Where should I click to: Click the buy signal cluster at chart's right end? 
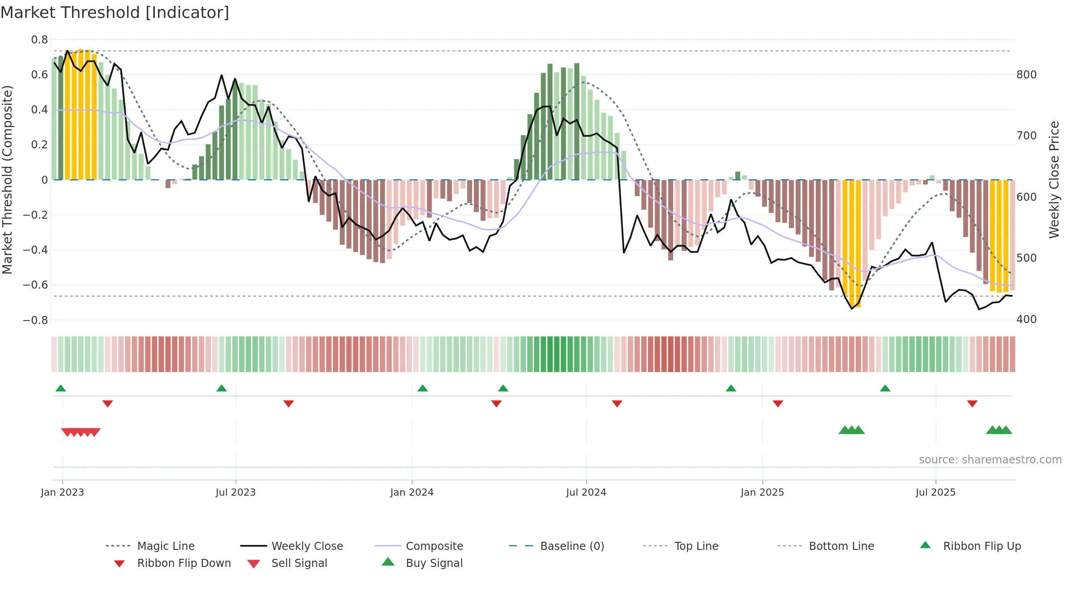999,430
